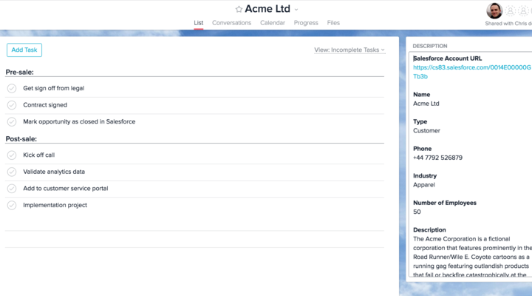Click the 'Apparel' industry value
532x296 pixels.
click(424, 185)
